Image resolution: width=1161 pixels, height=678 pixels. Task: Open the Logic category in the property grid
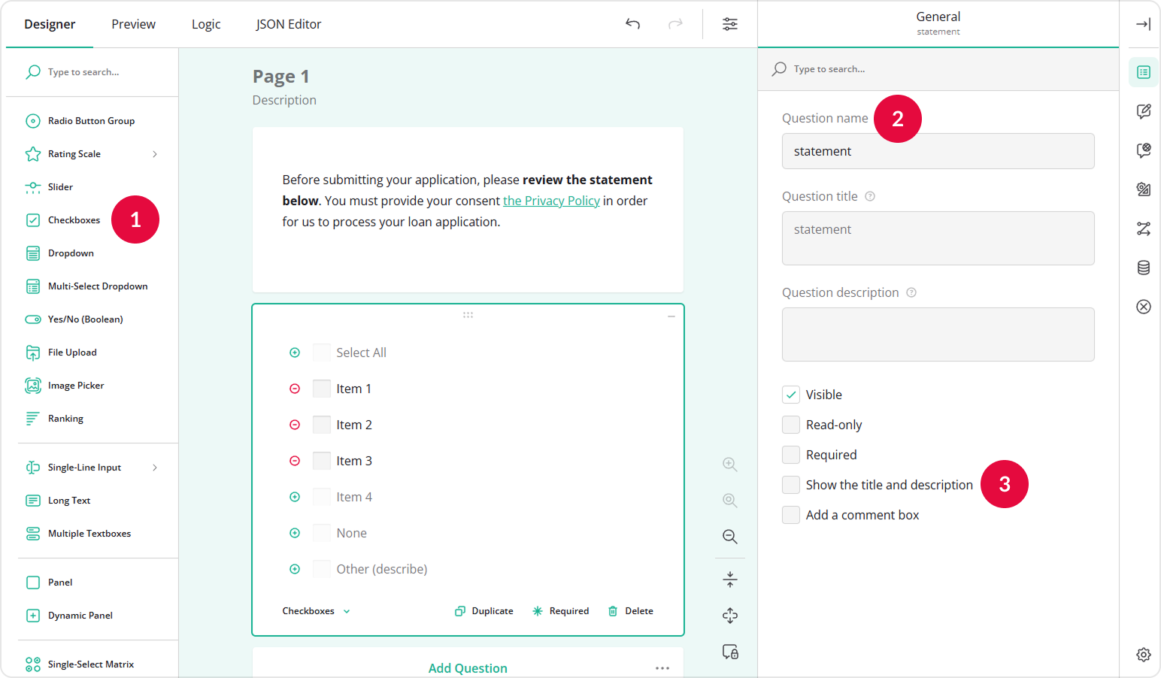pos(1143,229)
